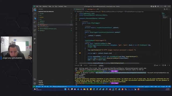This screenshot has height=96, width=172.
Task: Toggle primary side bar layout button
Action: click(152, 6)
